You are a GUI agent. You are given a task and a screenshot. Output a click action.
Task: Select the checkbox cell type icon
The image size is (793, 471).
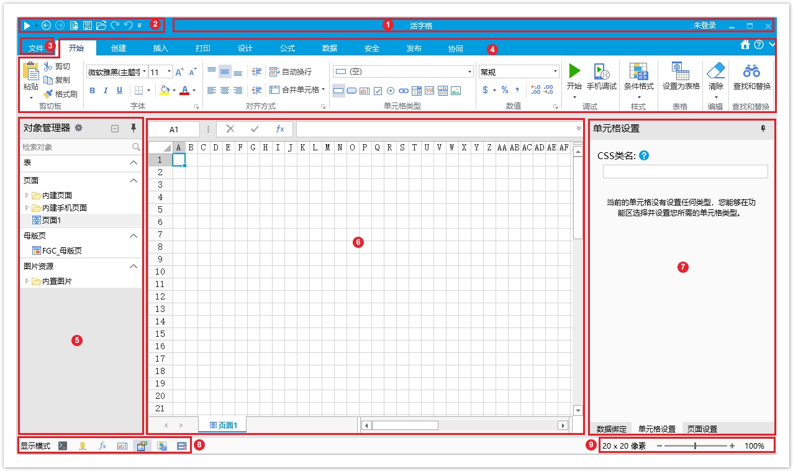click(378, 91)
